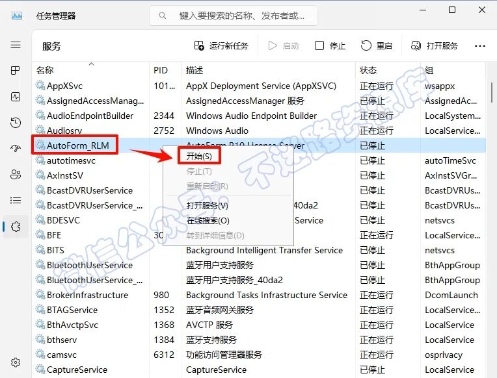Open the three-dot more options menu

480,46
